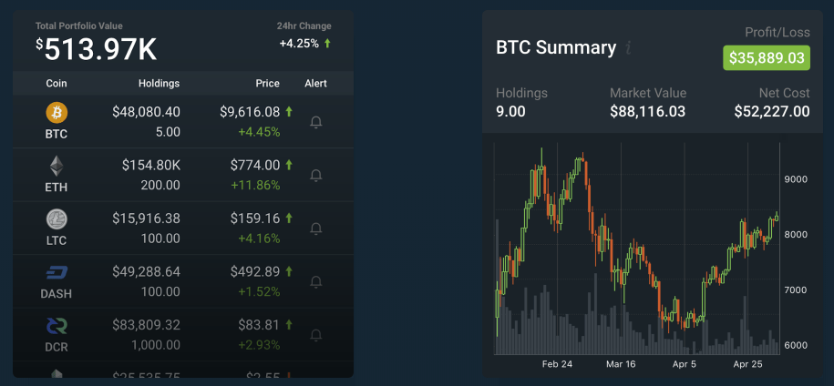Click the BTC price up arrow
The image size is (834, 386).
click(289, 111)
